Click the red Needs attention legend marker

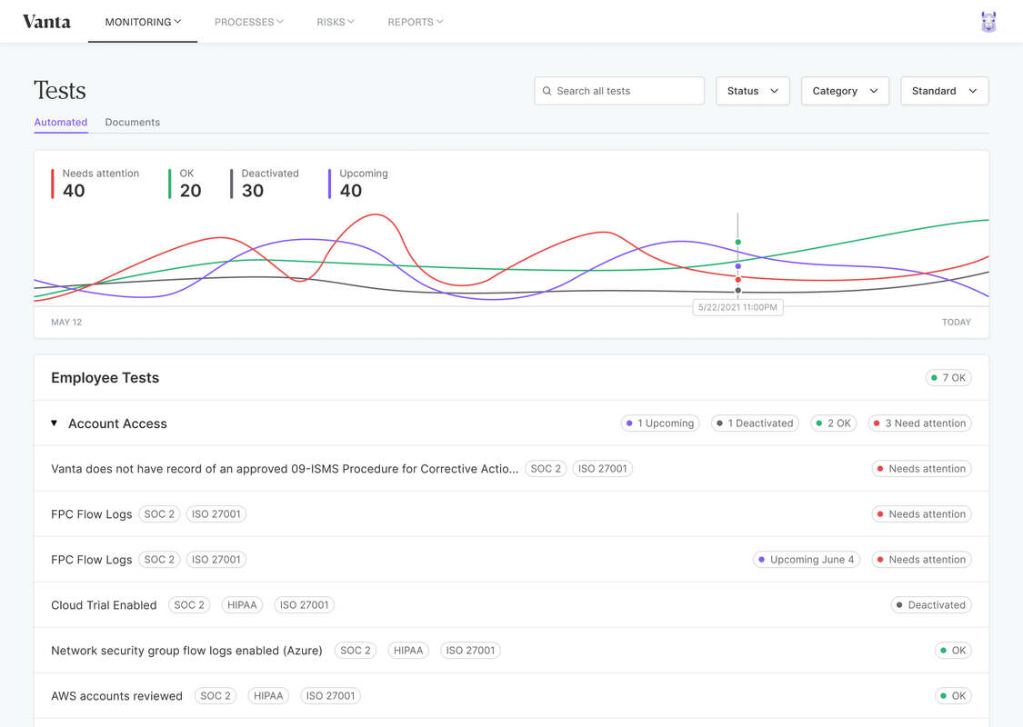pyautogui.click(x=53, y=184)
